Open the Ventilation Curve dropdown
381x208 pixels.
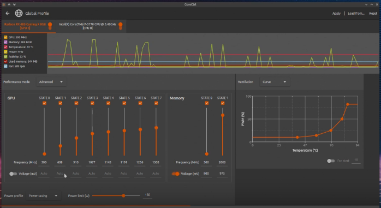(x=275, y=82)
